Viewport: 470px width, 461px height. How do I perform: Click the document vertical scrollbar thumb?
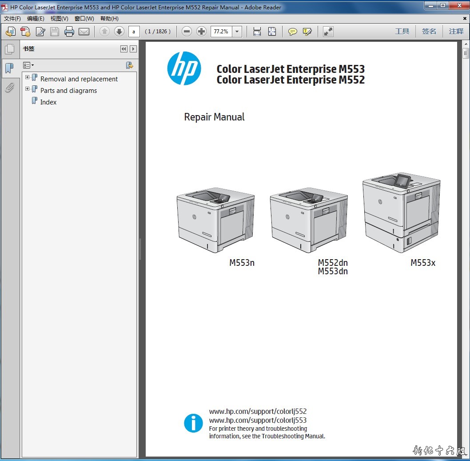pos(466,54)
